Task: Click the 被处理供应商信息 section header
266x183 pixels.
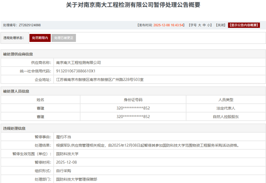Action: coord(18,54)
